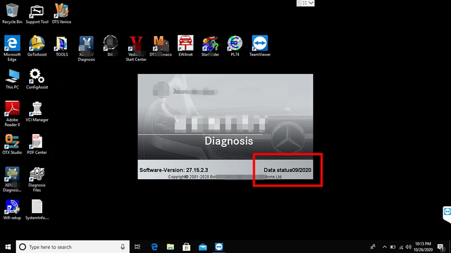Open the StarFinder desktop icon

tap(210, 46)
